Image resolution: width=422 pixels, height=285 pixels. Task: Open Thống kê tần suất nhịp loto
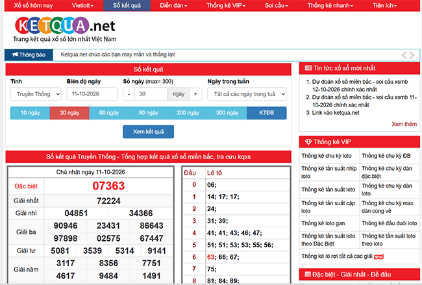[329, 172]
